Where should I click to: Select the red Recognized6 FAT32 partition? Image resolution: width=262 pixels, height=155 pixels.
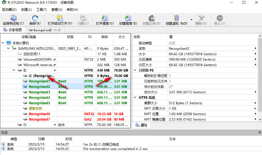[39, 114]
